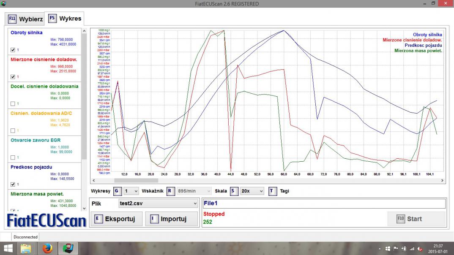
Task: Click the Importuj button
Action: point(171,219)
